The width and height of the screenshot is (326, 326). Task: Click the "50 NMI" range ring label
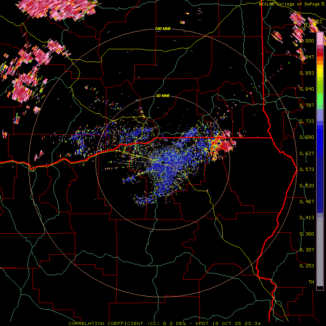pos(163,96)
